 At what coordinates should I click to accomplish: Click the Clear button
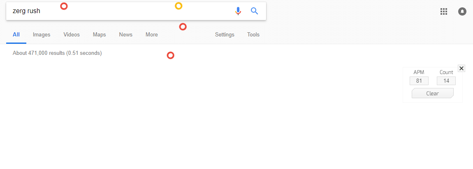point(432,93)
